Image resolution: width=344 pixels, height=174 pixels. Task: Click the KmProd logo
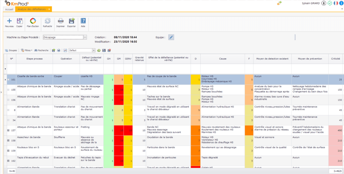[17, 3]
